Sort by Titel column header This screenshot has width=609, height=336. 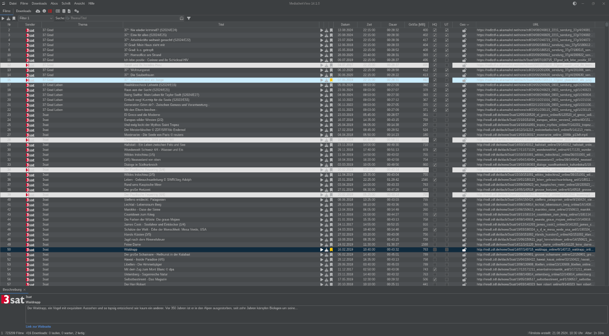pos(221,25)
